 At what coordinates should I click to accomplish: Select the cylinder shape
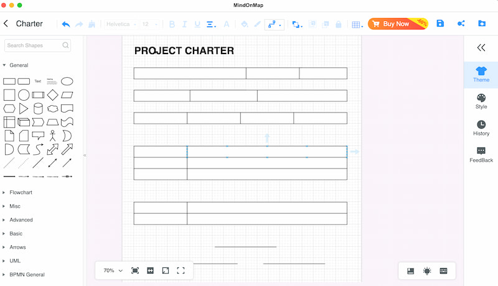click(38, 109)
